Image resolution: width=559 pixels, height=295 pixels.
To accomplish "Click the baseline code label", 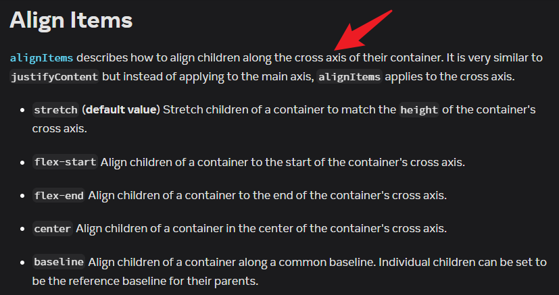I will point(59,262).
